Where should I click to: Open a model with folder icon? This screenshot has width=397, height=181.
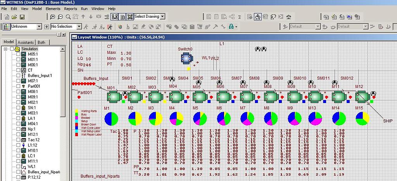pyautogui.click(x=14, y=17)
